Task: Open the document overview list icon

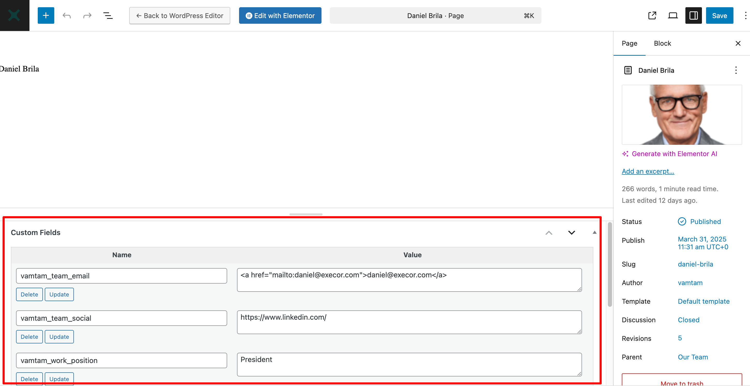Action: coord(108,15)
